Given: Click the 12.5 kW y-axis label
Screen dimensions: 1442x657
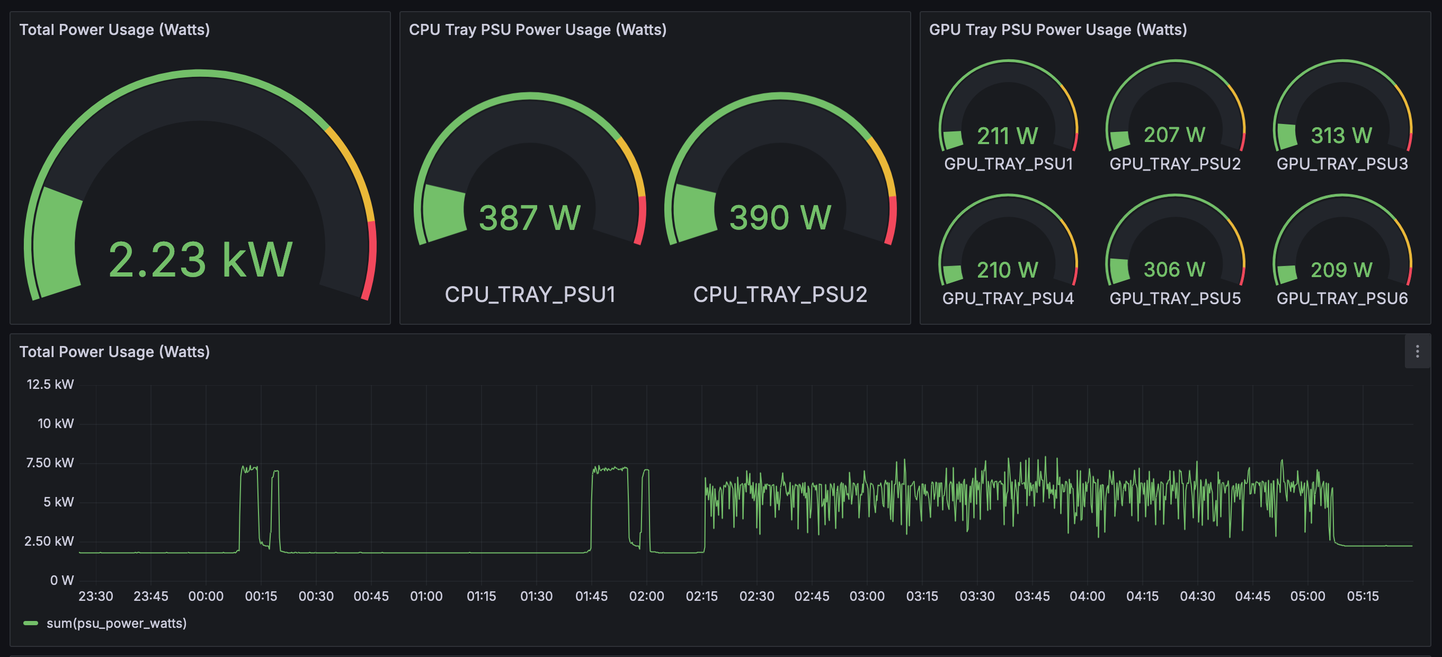Looking at the screenshot, I should (x=50, y=384).
